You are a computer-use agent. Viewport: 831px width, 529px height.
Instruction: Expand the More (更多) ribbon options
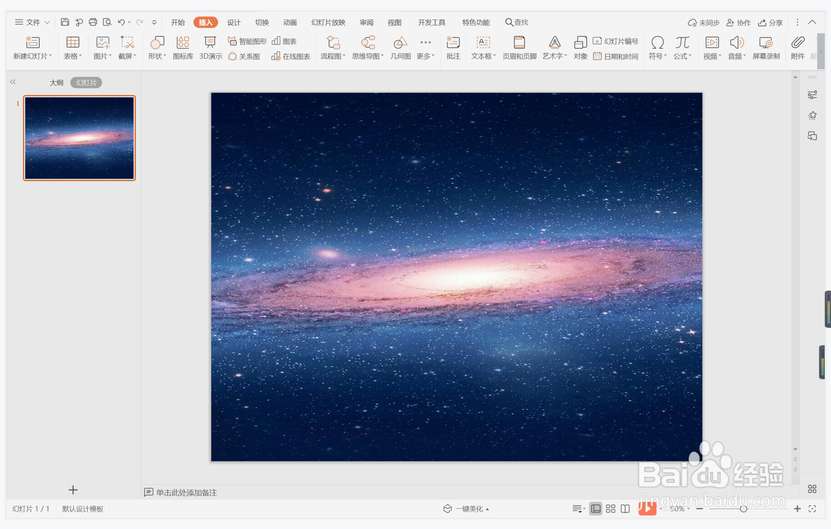point(426,48)
